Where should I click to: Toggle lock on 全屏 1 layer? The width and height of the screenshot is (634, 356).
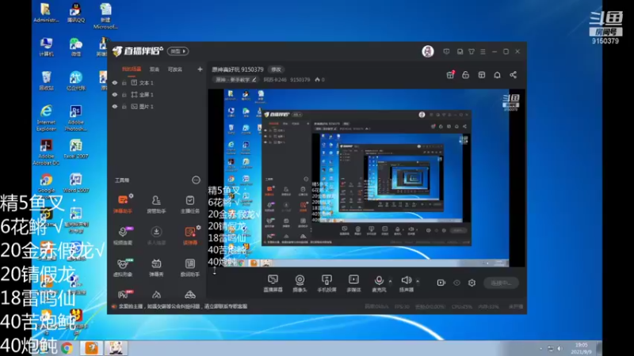tap(124, 94)
